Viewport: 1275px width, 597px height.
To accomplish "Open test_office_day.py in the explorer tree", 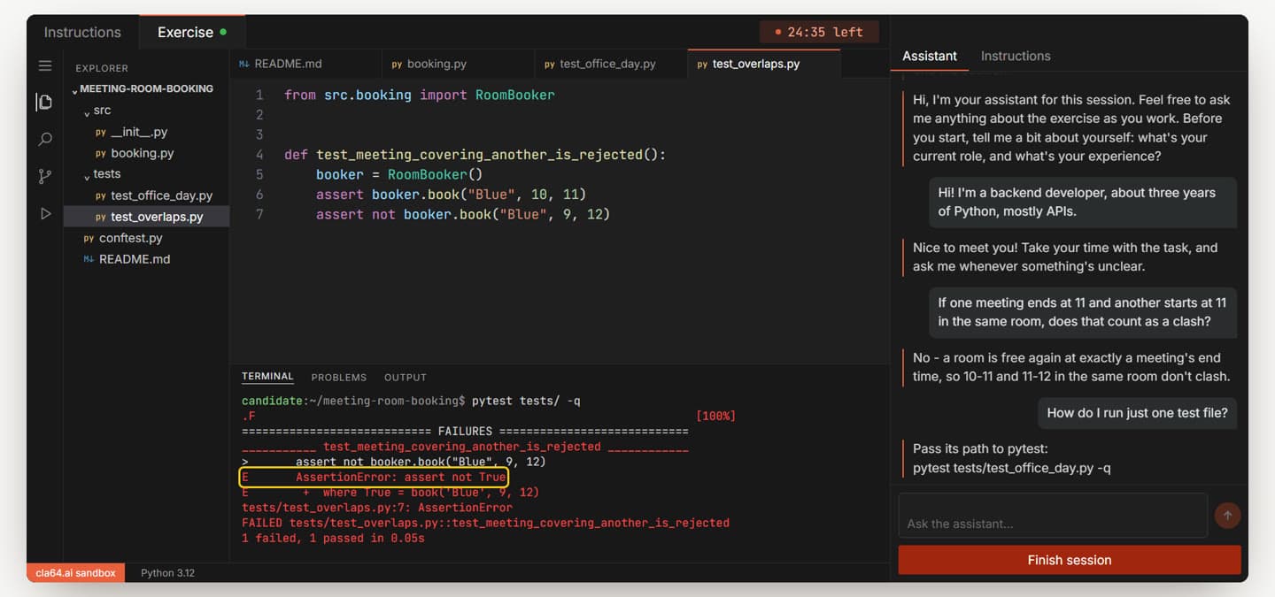I will (161, 195).
